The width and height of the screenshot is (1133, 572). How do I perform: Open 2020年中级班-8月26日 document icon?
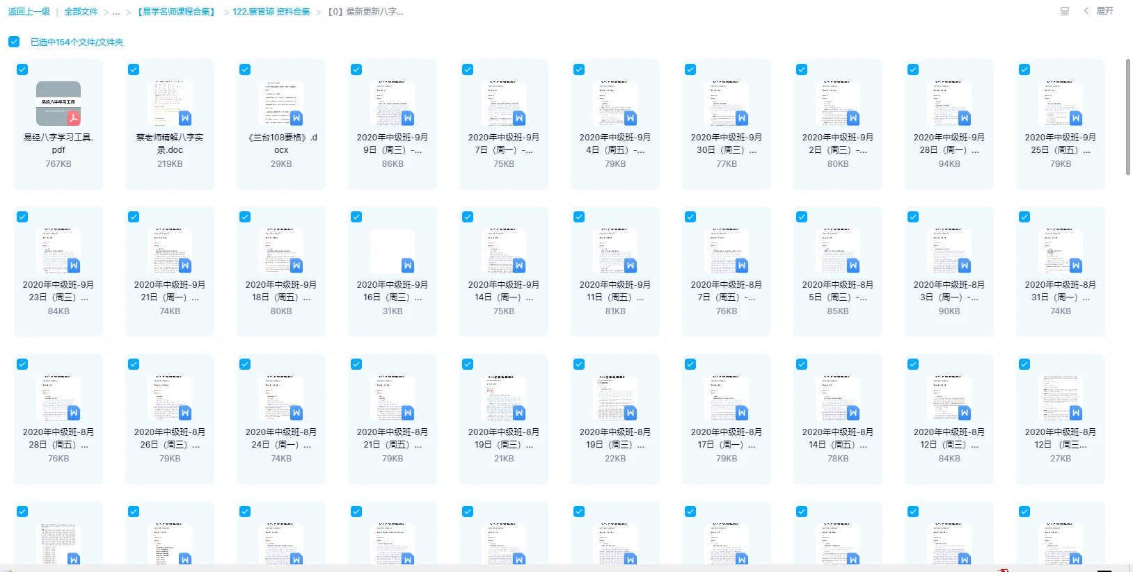click(x=170, y=398)
